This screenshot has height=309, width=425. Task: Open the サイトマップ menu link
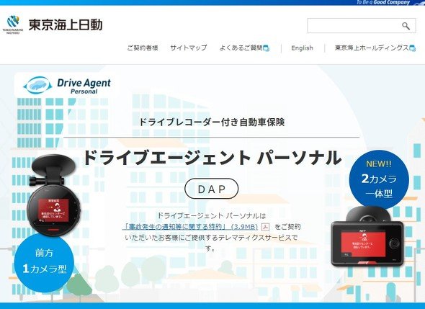[189, 48]
